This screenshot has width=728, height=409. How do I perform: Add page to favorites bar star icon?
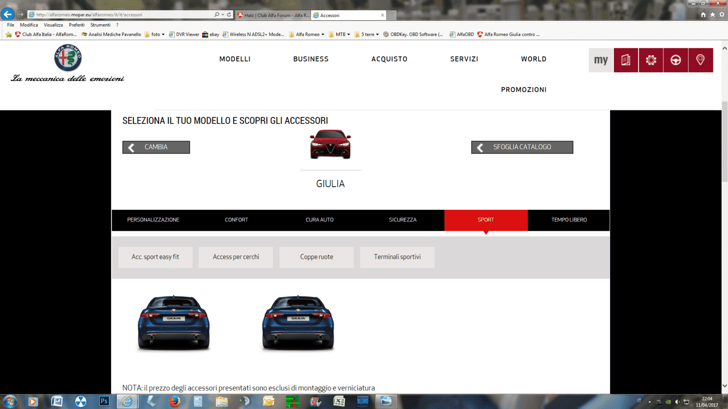pyautogui.click(x=9, y=34)
